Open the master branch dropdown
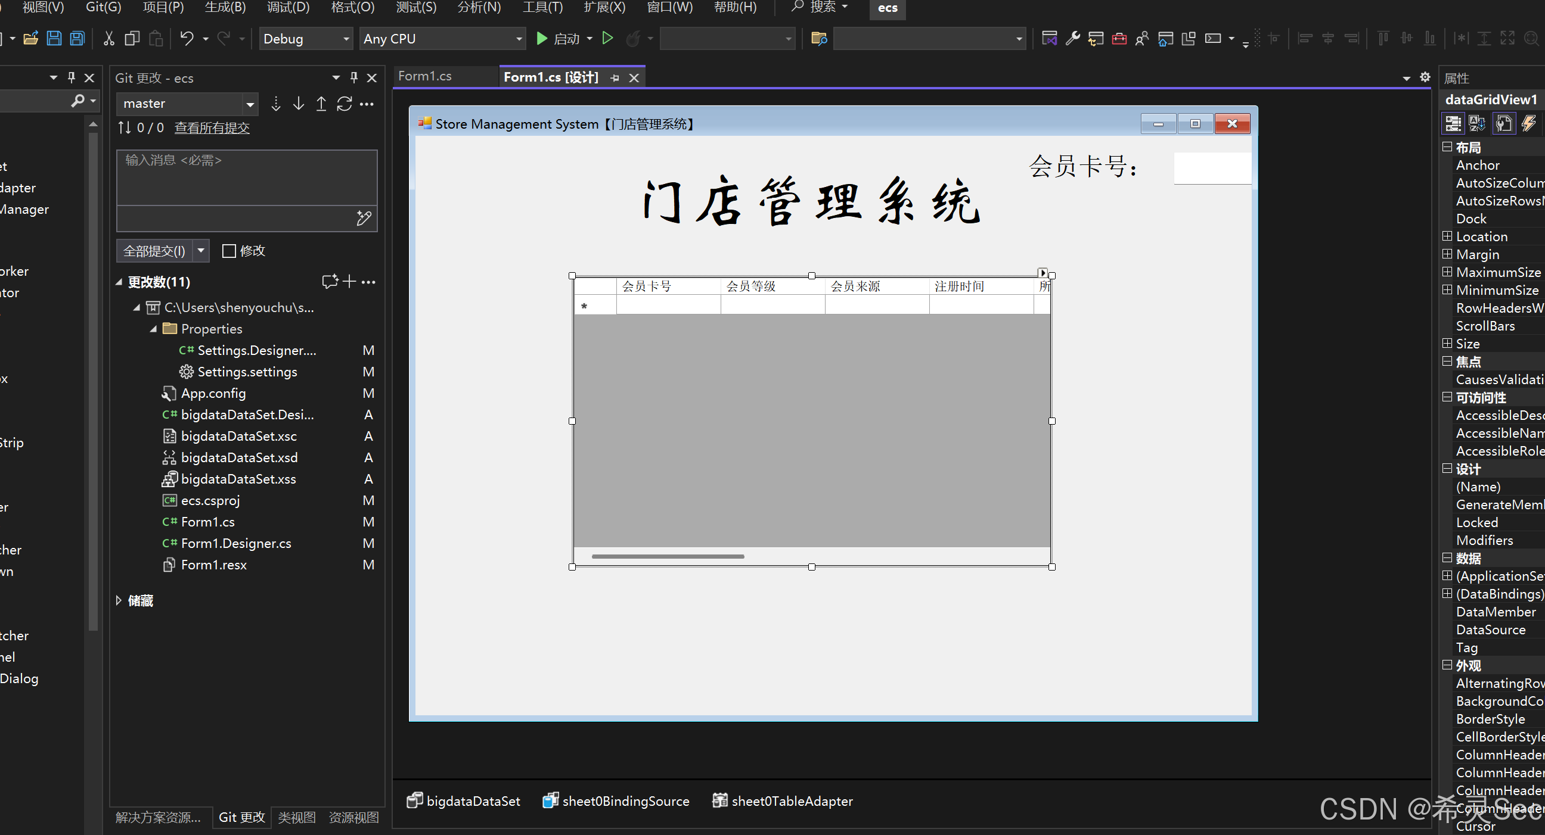Screen dimensions: 1545x835 click(250, 104)
